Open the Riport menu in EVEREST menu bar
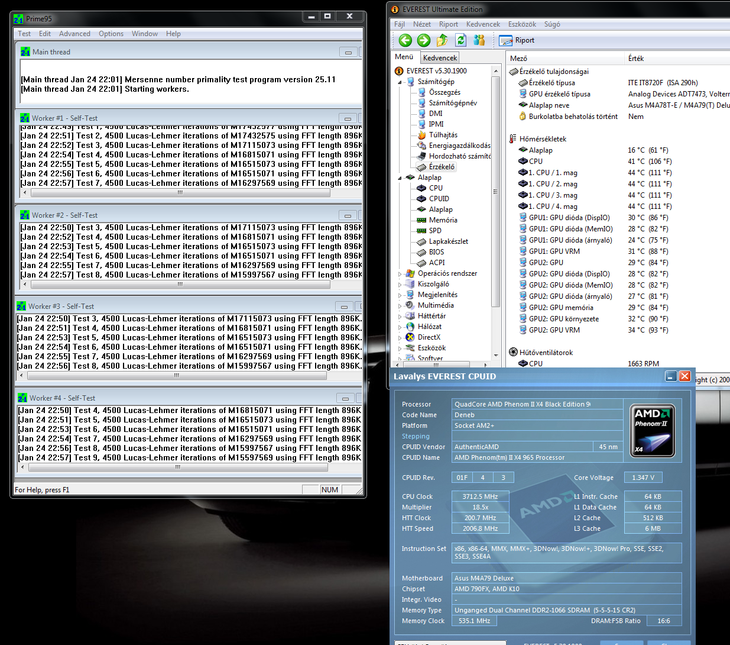Viewport: 730px width, 645px height. click(449, 24)
